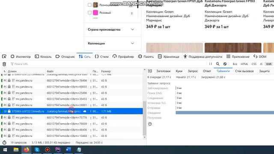
Task: Filter requests by JS
Action: 261,64
